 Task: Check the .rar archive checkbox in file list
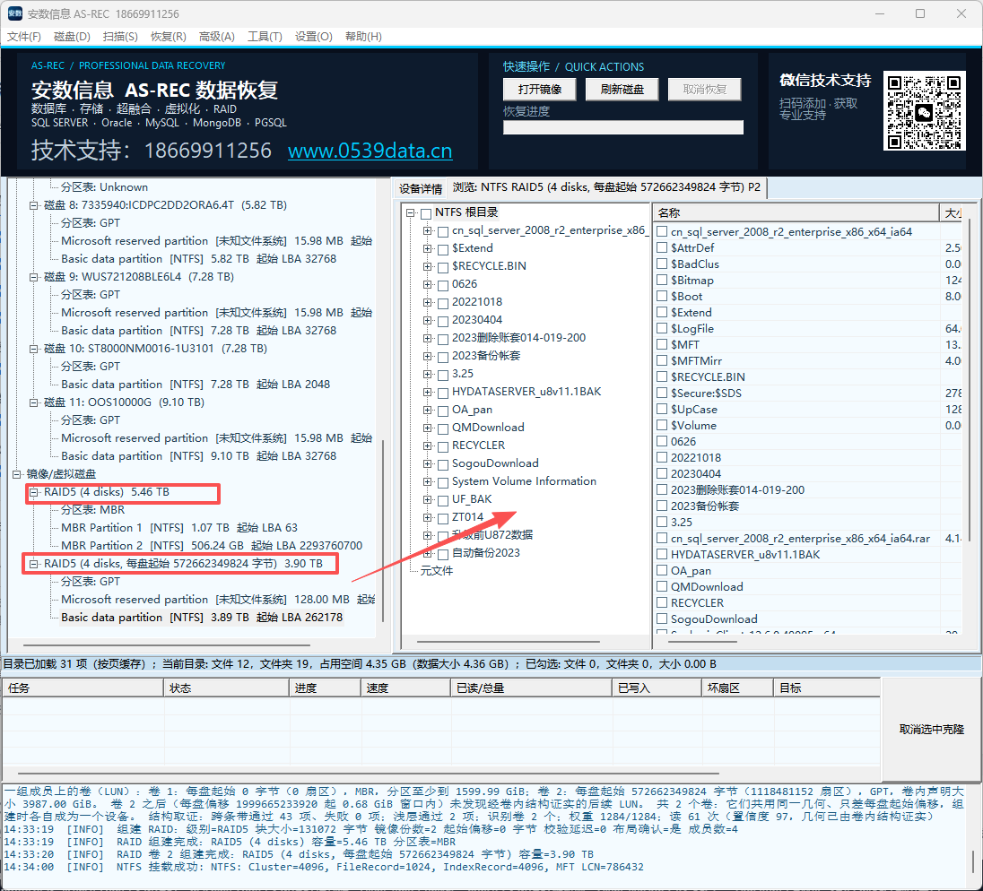(661, 538)
